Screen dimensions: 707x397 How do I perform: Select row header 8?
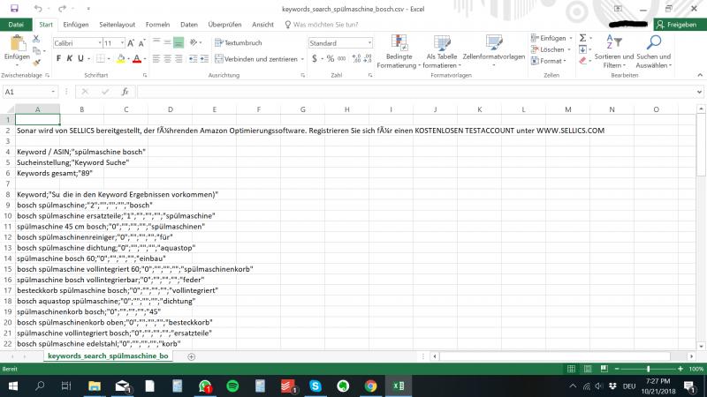(8, 194)
